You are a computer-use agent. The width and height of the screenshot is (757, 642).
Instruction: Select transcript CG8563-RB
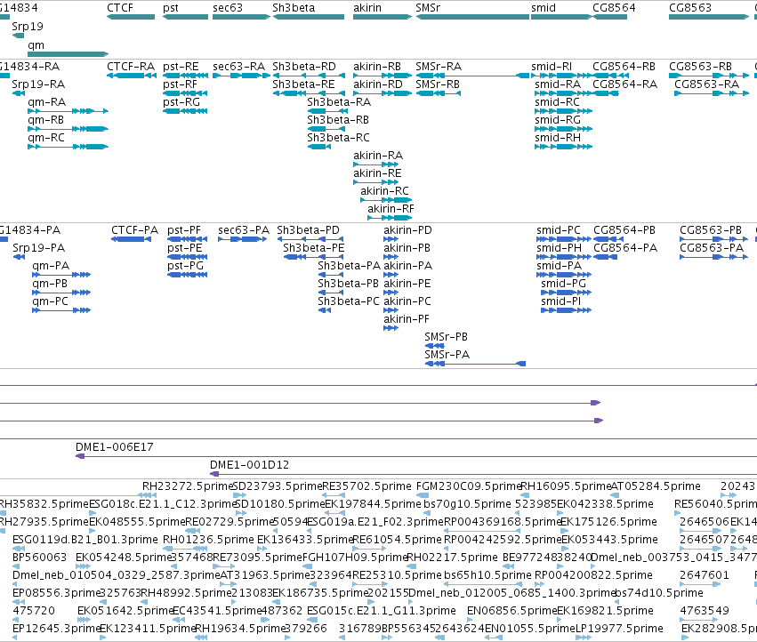tap(709, 76)
